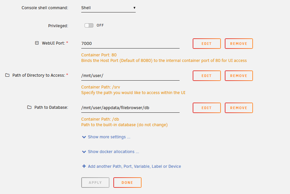Open the Console shell command dropdown
The width and height of the screenshot is (290, 194).
[x=108, y=8]
